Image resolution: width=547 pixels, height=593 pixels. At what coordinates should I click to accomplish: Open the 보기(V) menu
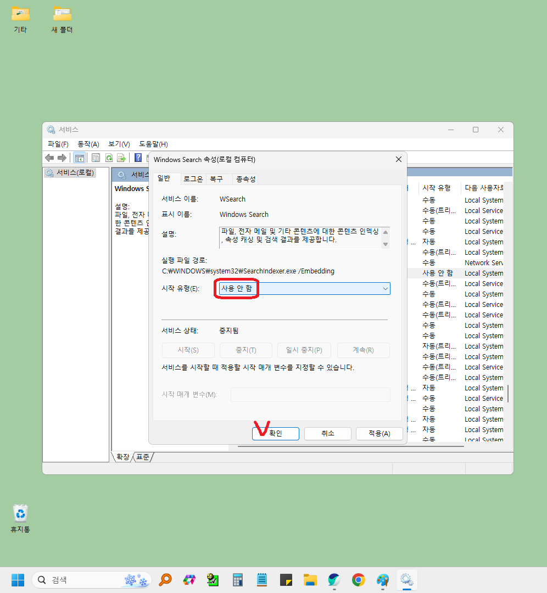[x=119, y=144]
